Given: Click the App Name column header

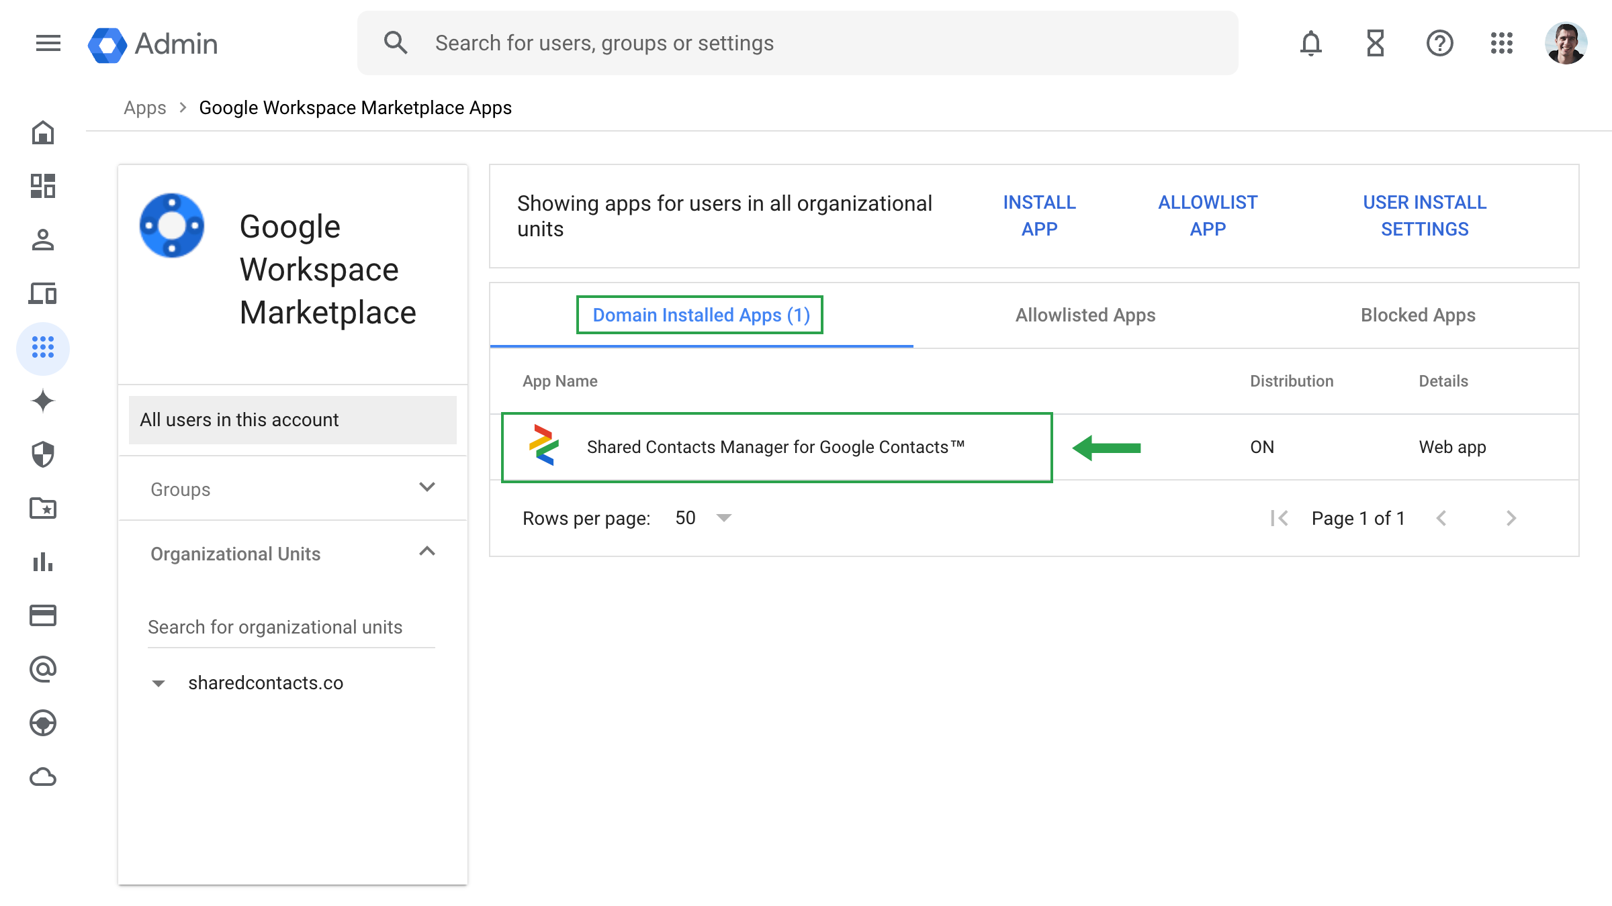Looking at the screenshot, I should (560, 381).
